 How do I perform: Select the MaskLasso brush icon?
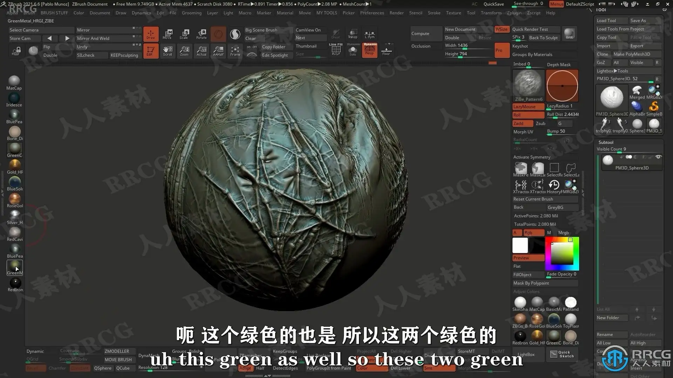[x=538, y=169]
